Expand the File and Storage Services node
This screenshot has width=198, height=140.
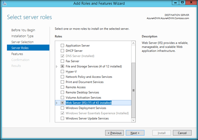pos(57,66)
